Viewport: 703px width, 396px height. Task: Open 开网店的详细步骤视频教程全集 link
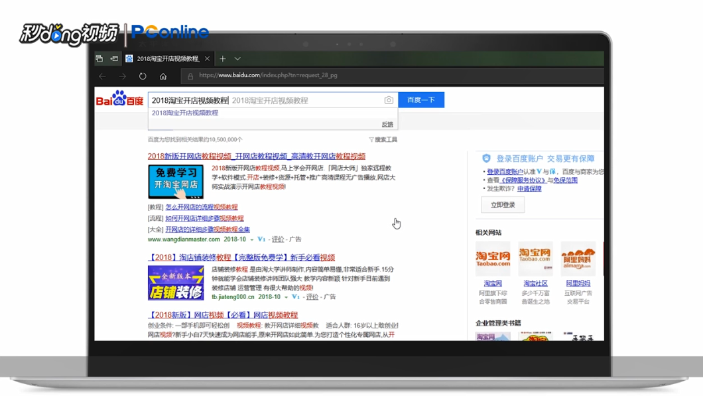click(x=208, y=230)
